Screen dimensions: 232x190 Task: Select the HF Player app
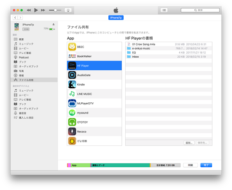tap(94, 65)
